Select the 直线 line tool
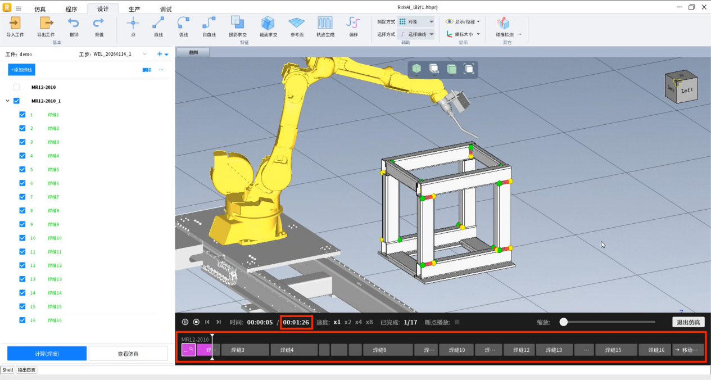 [158, 23]
